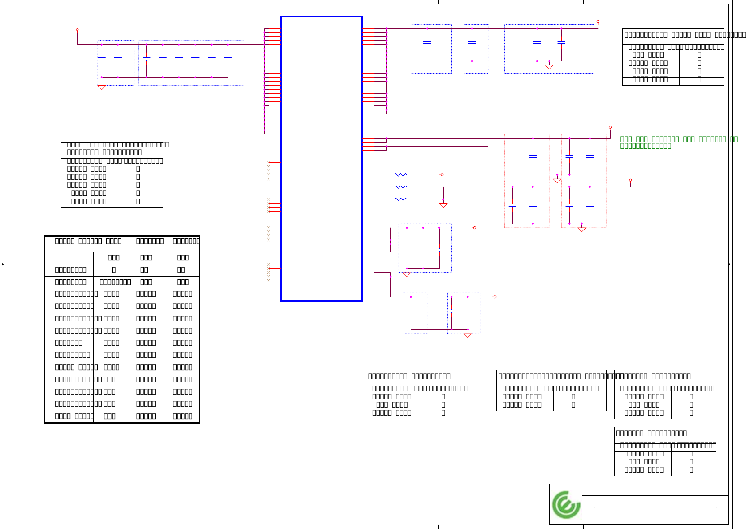Click the power port circle at top-right capacitor rail
This screenshot has height=529, width=746.
[598, 22]
